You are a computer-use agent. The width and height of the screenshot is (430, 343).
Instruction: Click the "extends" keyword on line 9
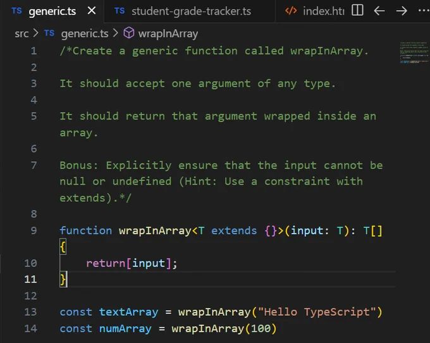tap(234, 230)
